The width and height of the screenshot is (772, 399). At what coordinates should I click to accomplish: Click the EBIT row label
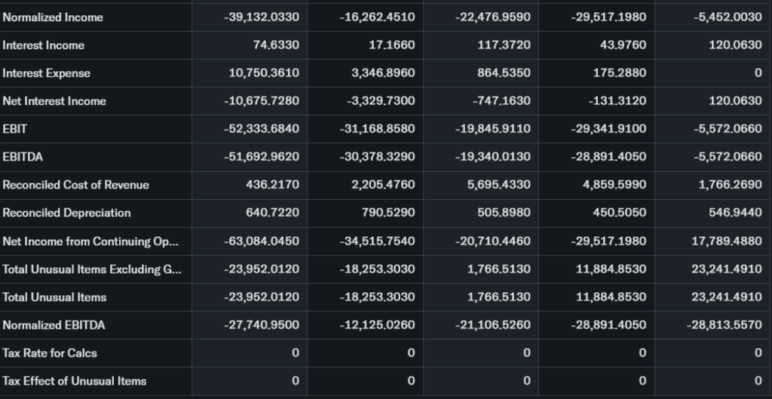pos(15,129)
